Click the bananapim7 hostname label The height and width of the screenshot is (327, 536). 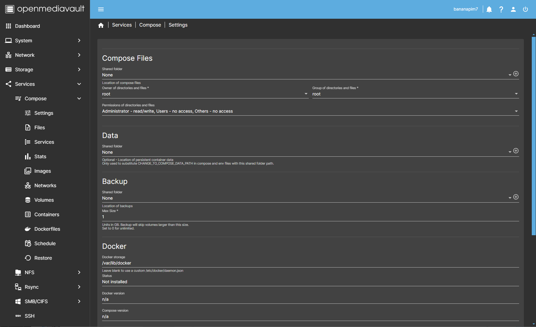(x=466, y=9)
